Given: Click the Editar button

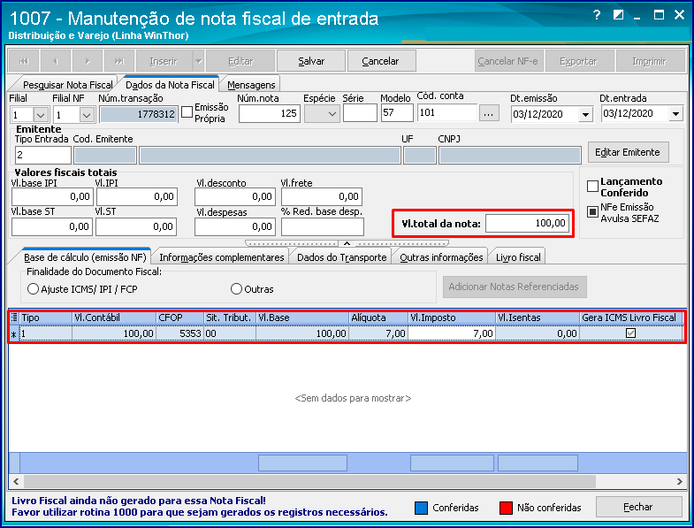Looking at the screenshot, I should click(x=240, y=61).
